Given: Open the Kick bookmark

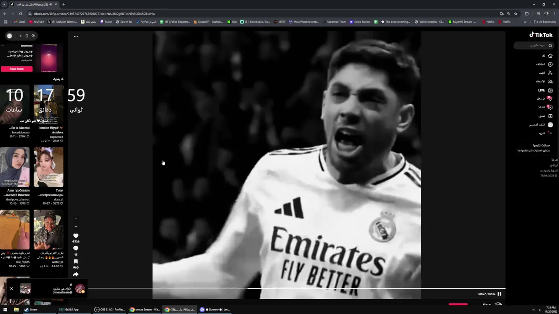Looking at the screenshot, I should pos(232,22).
